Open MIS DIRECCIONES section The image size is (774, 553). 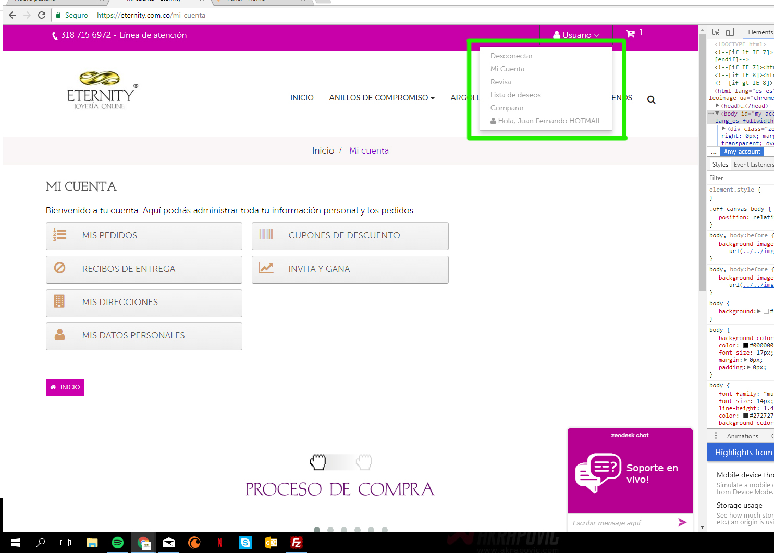pos(144,303)
